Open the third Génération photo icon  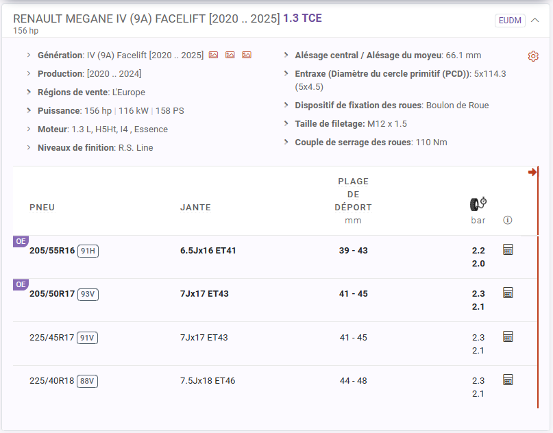[x=247, y=55]
